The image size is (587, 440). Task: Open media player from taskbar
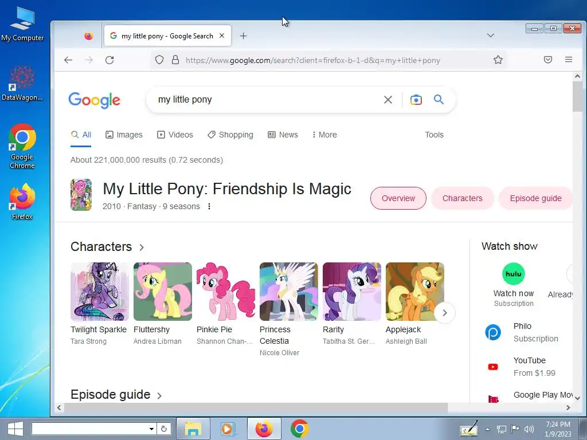227,429
